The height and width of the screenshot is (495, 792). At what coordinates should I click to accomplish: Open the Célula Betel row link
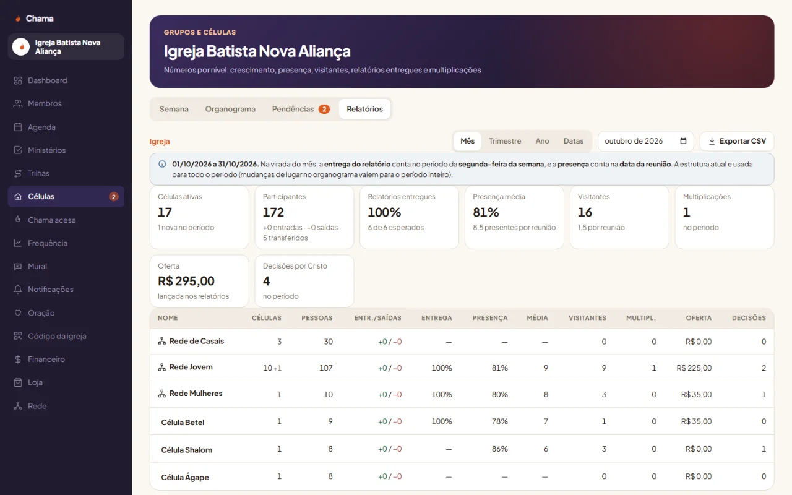click(183, 423)
